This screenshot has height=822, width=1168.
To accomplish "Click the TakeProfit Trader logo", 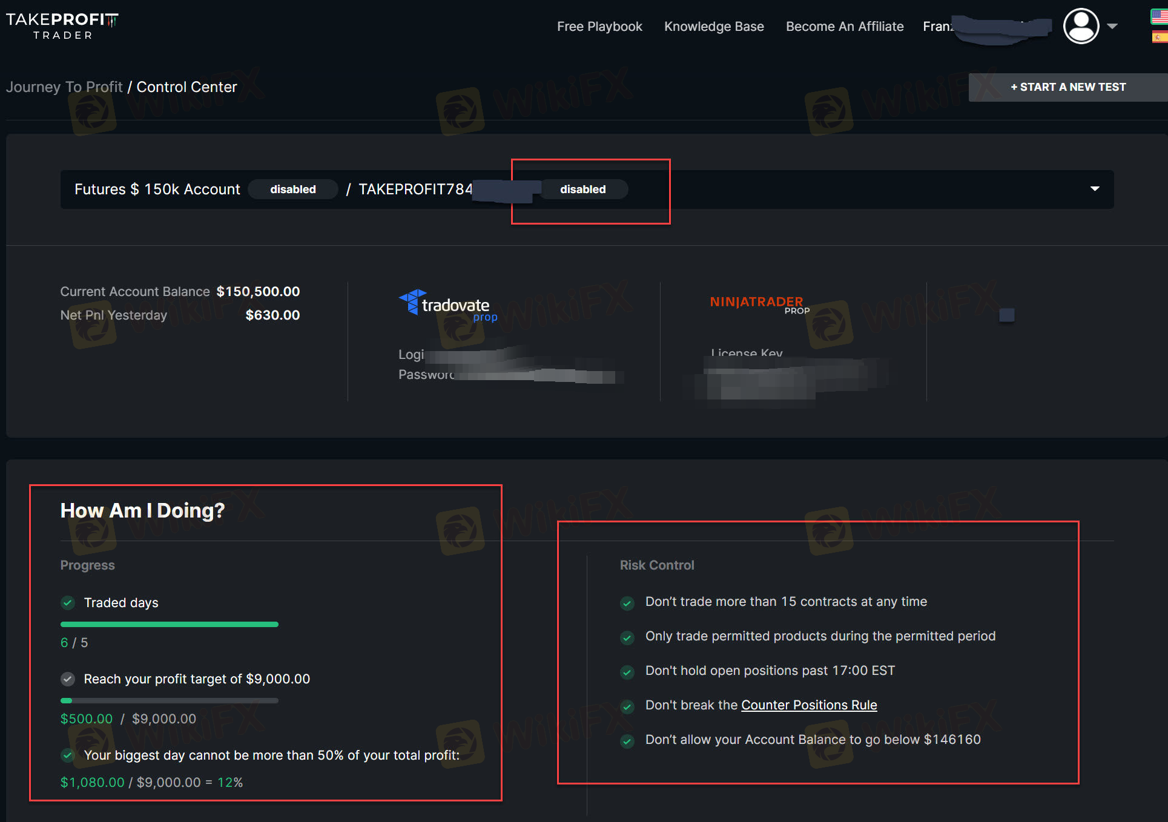I will coord(62,26).
